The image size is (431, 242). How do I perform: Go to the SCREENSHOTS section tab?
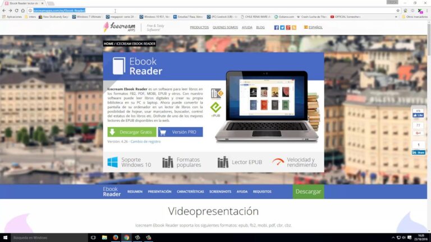tap(220, 192)
